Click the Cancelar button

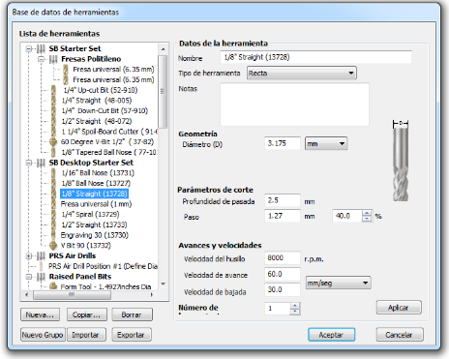pyautogui.click(x=400, y=335)
